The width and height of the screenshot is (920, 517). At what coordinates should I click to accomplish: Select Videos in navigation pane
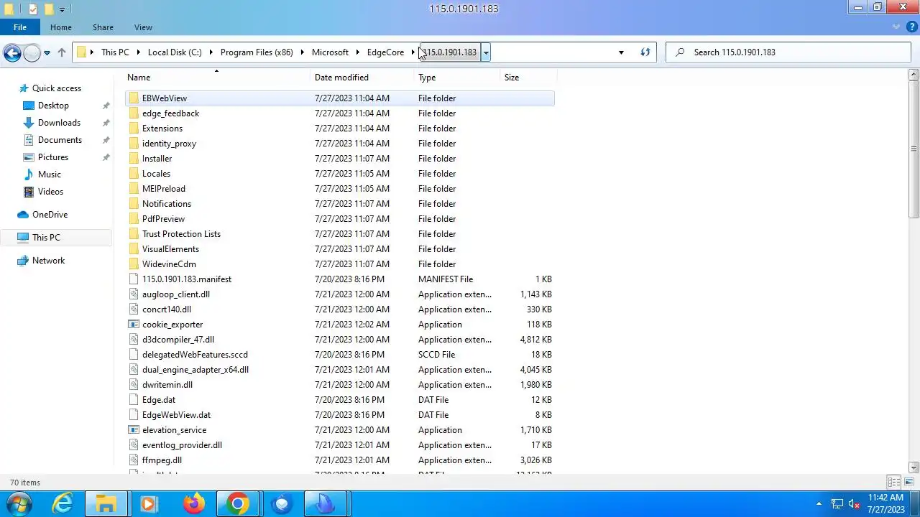[x=50, y=192]
